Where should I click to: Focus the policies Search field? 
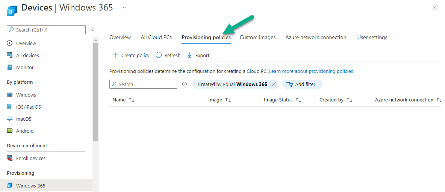[143, 84]
